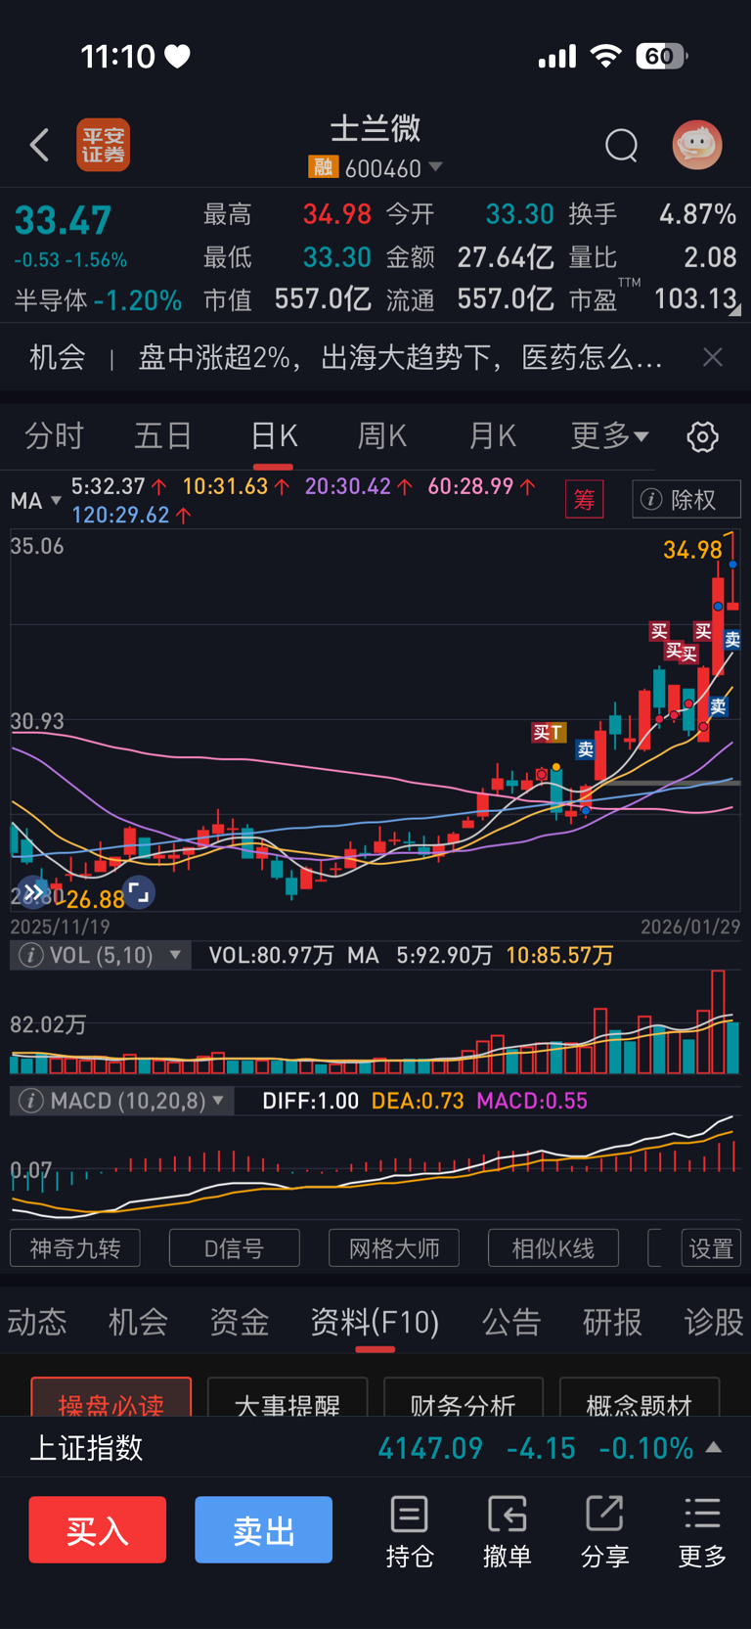Tap the 半导体 -1.20% sector link

point(98,301)
